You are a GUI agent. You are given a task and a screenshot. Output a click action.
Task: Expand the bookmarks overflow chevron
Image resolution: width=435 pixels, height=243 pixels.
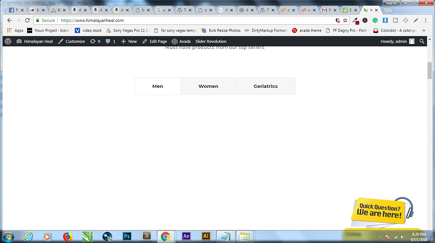click(424, 30)
